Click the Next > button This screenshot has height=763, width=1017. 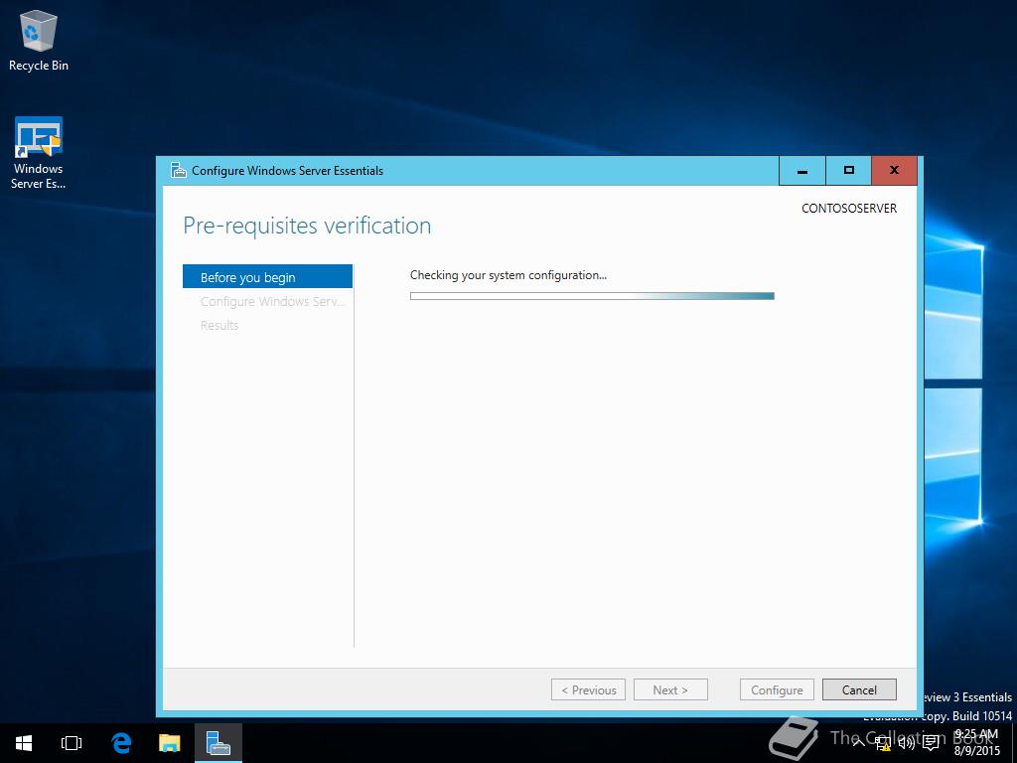coord(670,689)
